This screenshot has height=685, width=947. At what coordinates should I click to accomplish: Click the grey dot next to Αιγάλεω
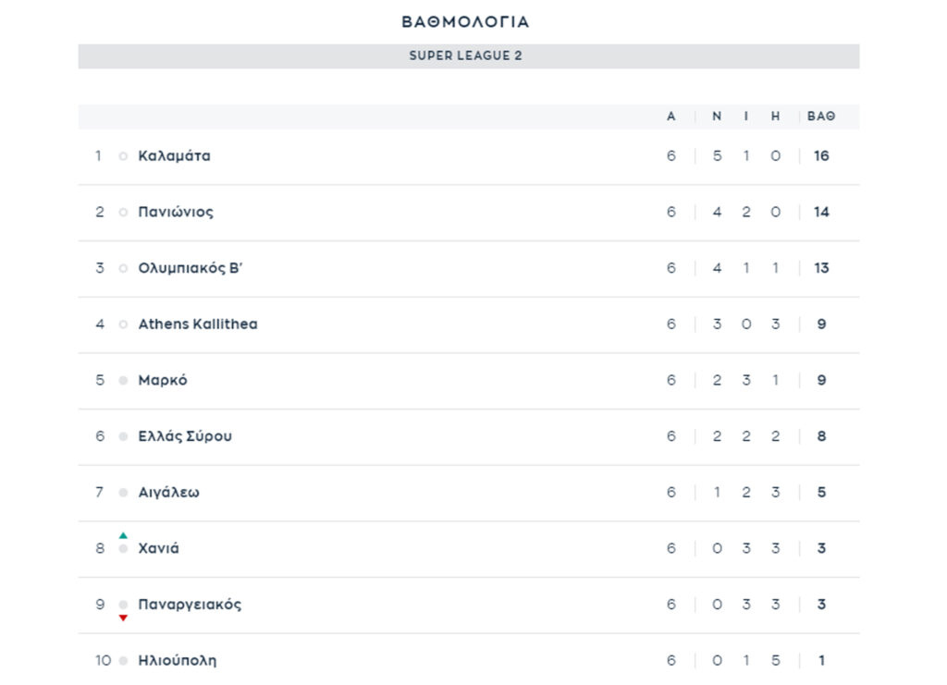pos(123,493)
